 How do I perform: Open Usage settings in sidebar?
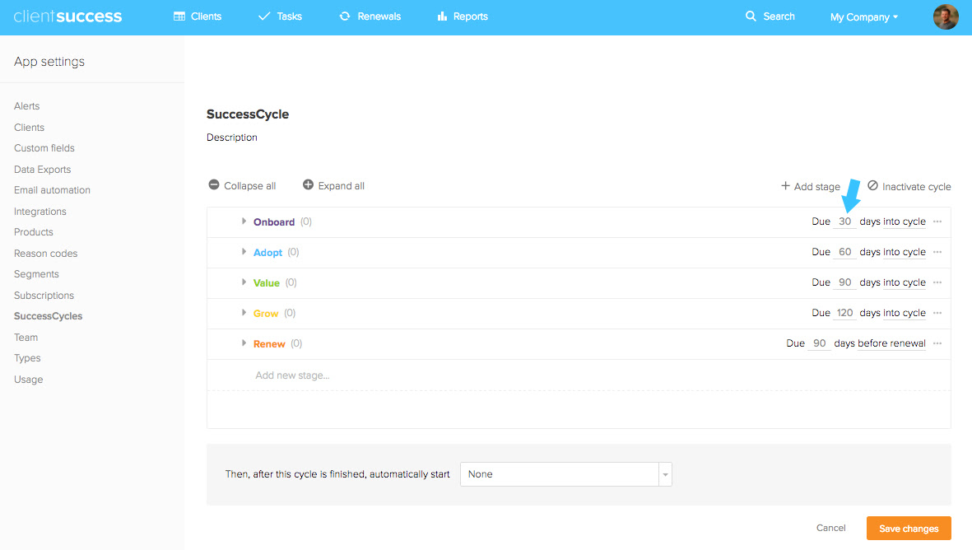(x=28, y=380)
